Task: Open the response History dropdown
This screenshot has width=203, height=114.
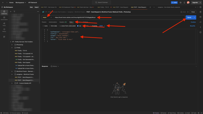Action: click(55, 66)
